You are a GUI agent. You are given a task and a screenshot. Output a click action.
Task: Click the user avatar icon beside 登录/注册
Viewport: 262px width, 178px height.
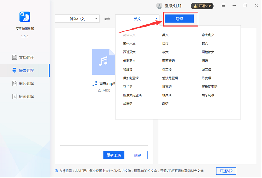(159, 6)
